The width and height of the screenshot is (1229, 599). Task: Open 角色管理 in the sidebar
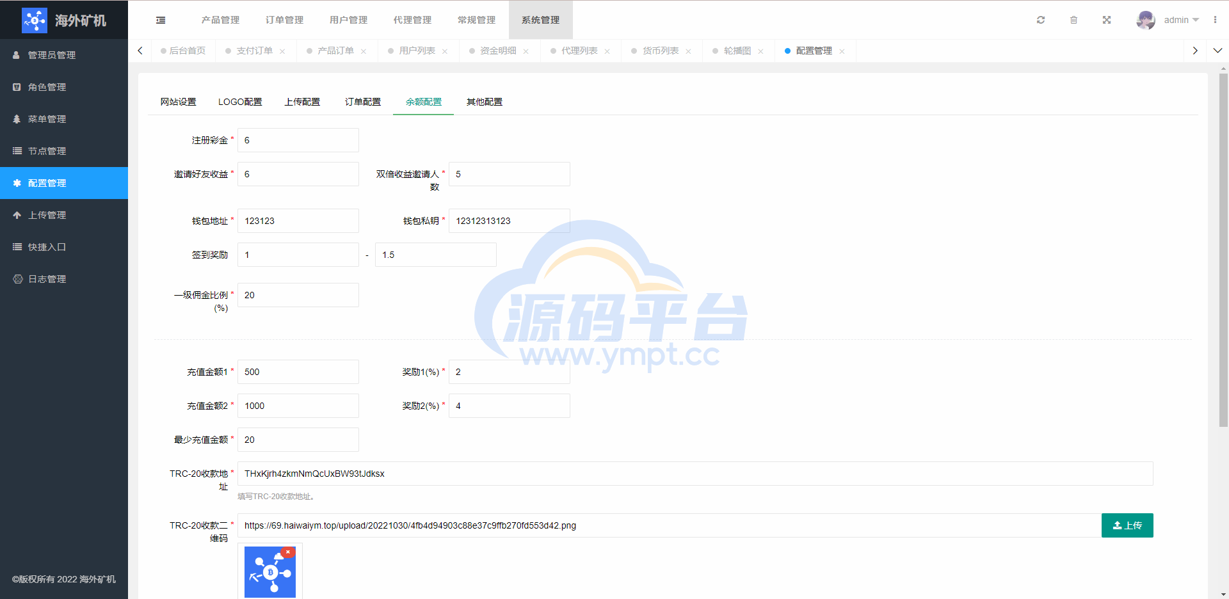[64, 87]
